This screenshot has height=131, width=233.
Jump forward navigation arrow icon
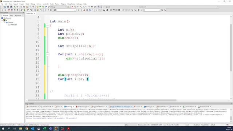coord(5,10)
